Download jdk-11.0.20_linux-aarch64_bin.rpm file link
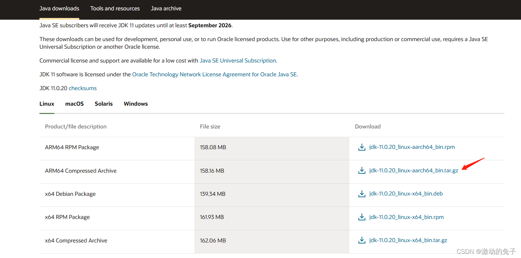The image size is (521, 258). (412, 147)
